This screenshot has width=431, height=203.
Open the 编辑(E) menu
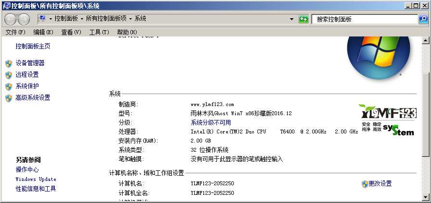click(43, 32)
